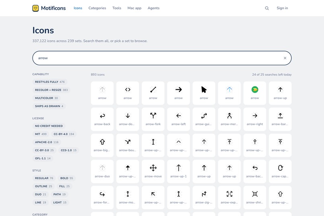
Task: Filter by MIT license
Action: pyautogui.click(x=41, y=134)
